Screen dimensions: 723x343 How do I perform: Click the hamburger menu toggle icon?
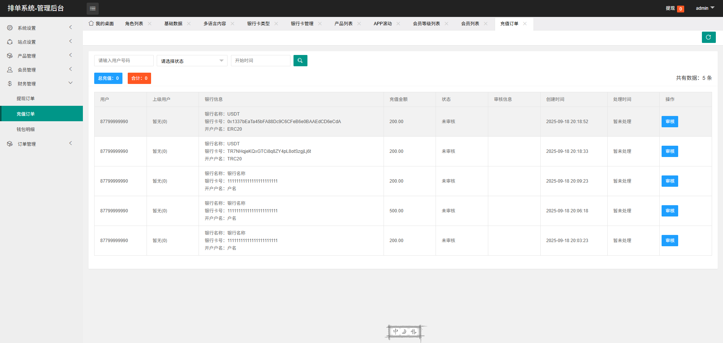[x=92, y=8]
